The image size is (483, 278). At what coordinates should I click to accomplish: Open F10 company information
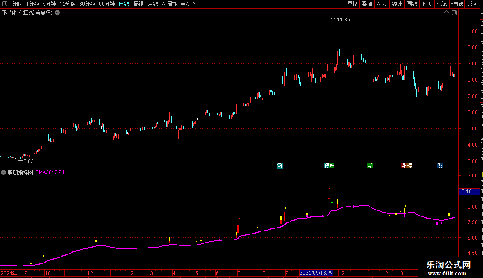click(427, 4)
